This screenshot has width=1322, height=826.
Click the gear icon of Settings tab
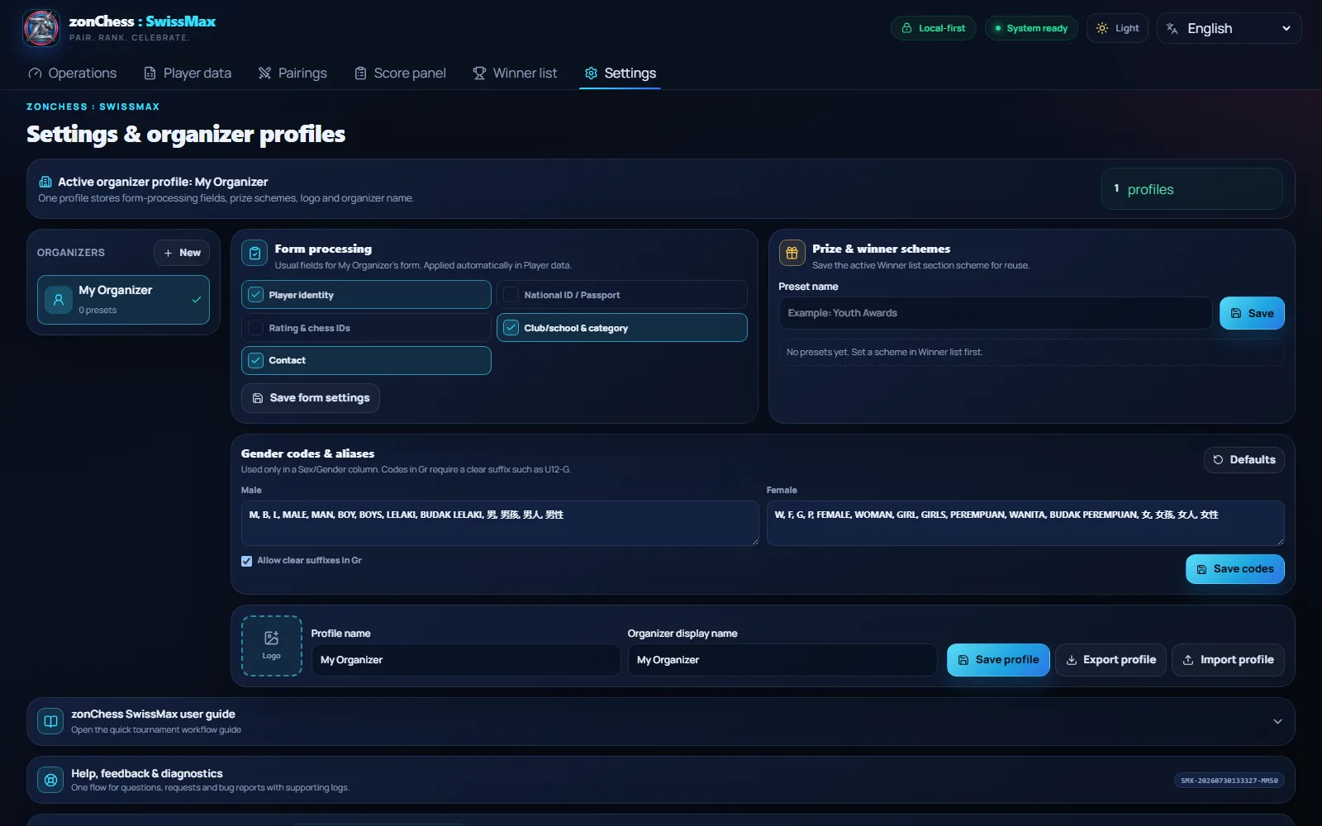click(591, 74)
